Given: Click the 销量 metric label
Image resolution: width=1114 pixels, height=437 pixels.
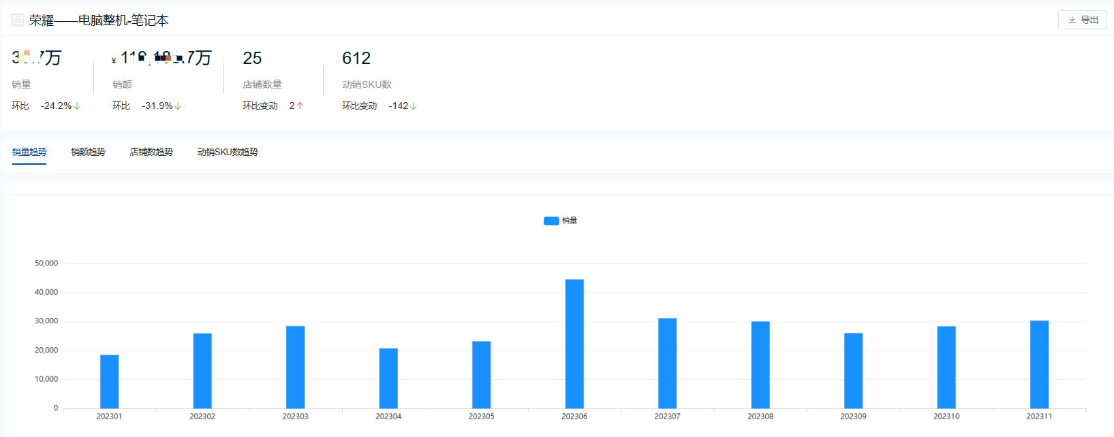Looking at the screenshot, I should click(x=21, y=84).
